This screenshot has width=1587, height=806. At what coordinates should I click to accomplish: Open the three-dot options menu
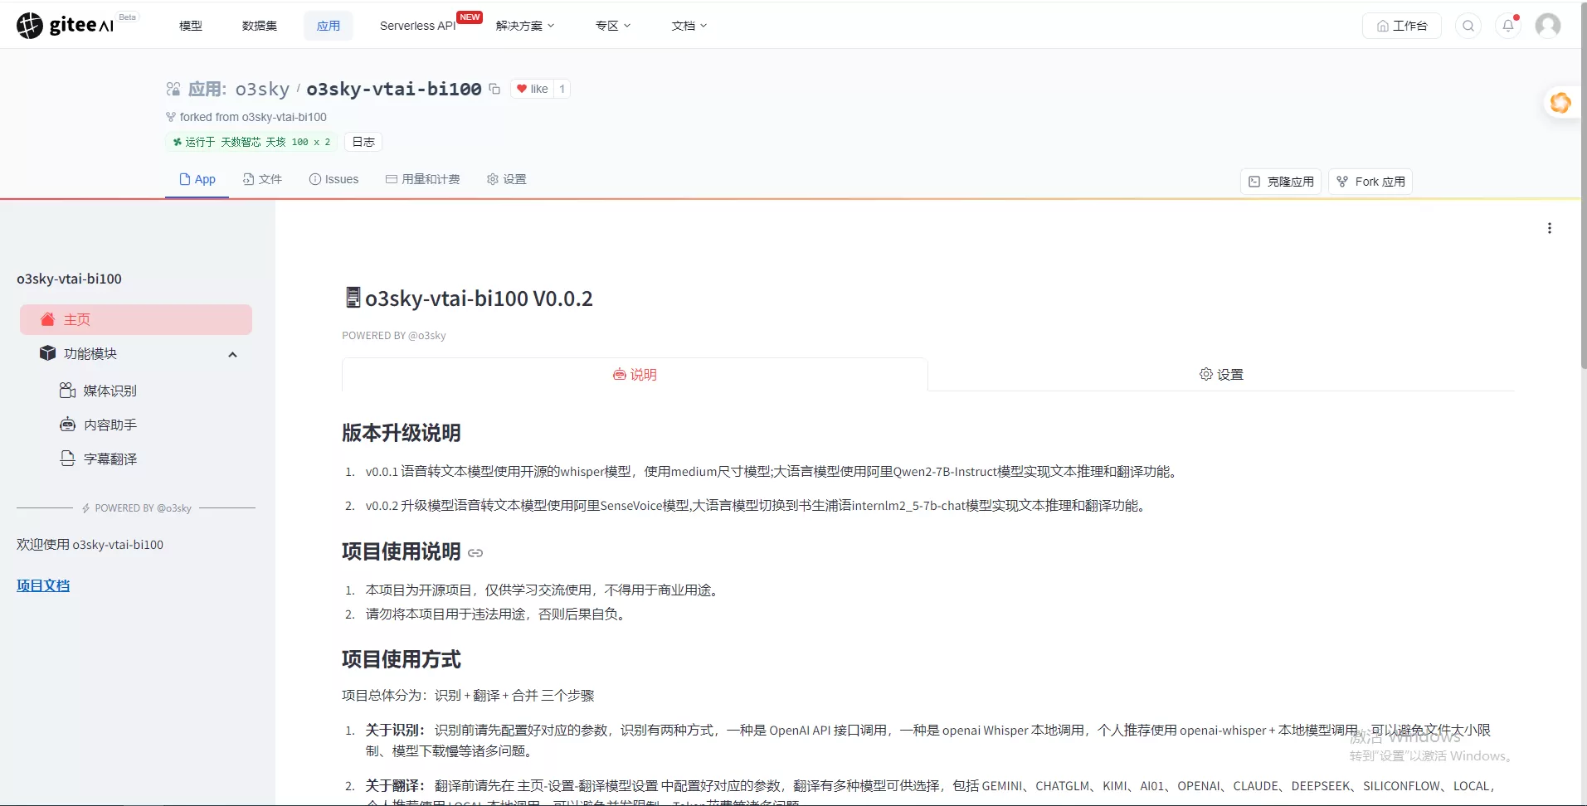click(x=1549, y=228)
